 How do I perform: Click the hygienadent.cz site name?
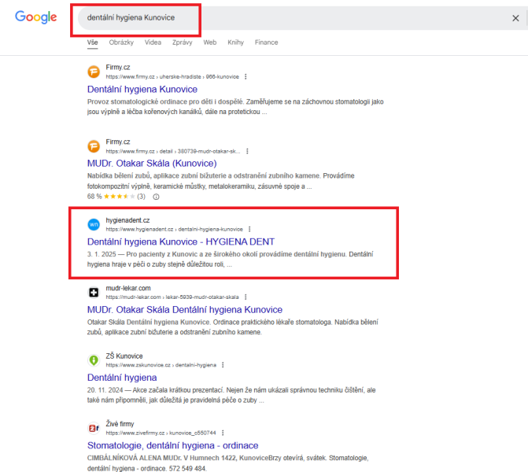pyautogui.click(x=127, y=220)
